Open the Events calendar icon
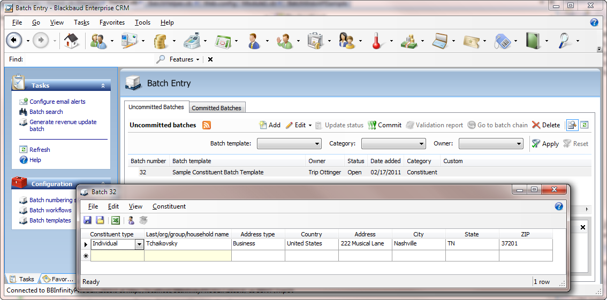607x300 pixels. pyautogui.click(x=223, y=40)
